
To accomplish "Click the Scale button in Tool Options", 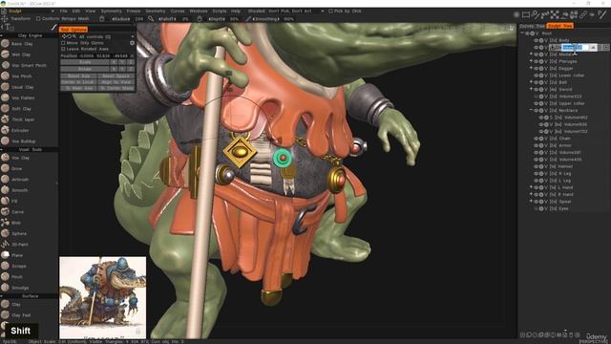I will [85, 62].
